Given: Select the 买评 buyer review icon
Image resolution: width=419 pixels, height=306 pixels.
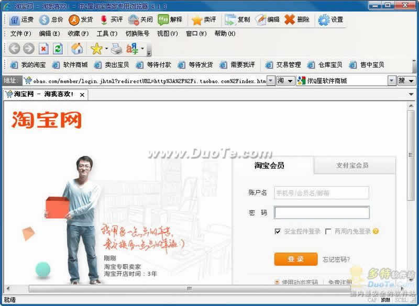Looking at the screenshot, I should point(111,20).
